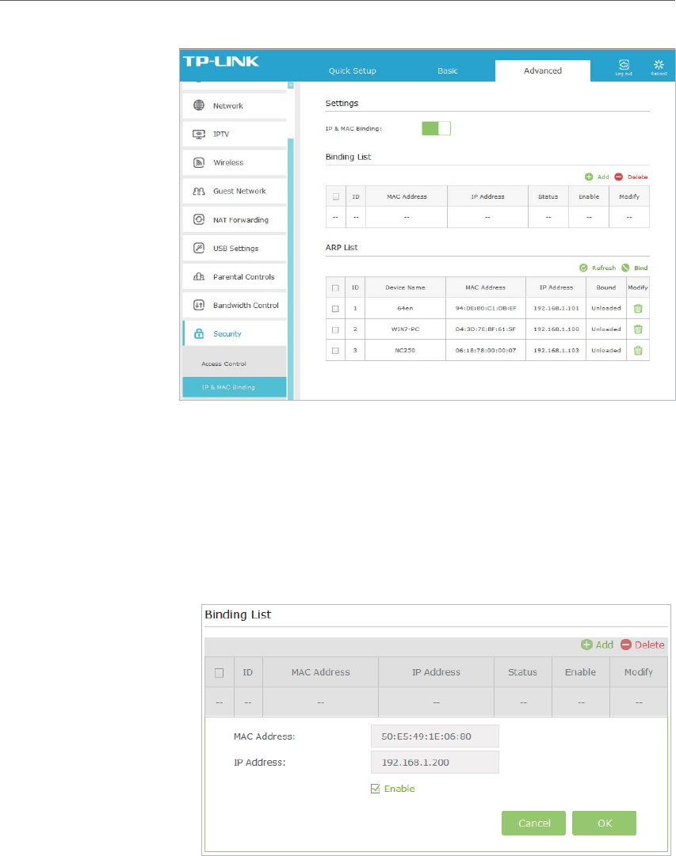Check select-all box in ARP List header
676x856 pixels.
(x=335, y=287)
